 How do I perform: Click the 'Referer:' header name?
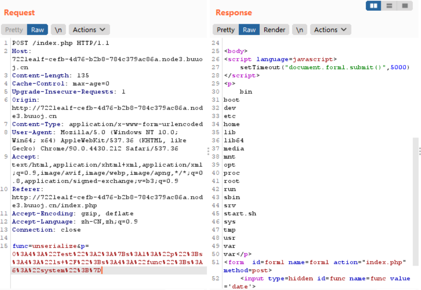[28, 189]
